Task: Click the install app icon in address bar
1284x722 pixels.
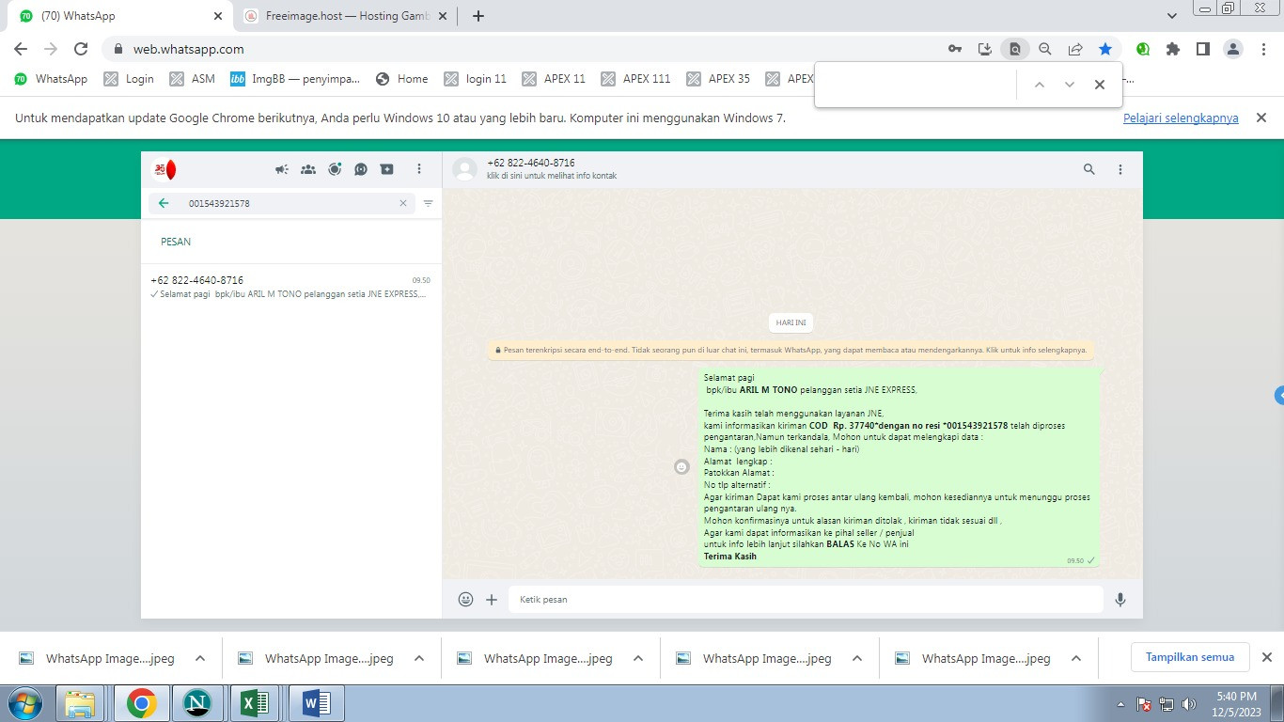Action: pos(985,49)
